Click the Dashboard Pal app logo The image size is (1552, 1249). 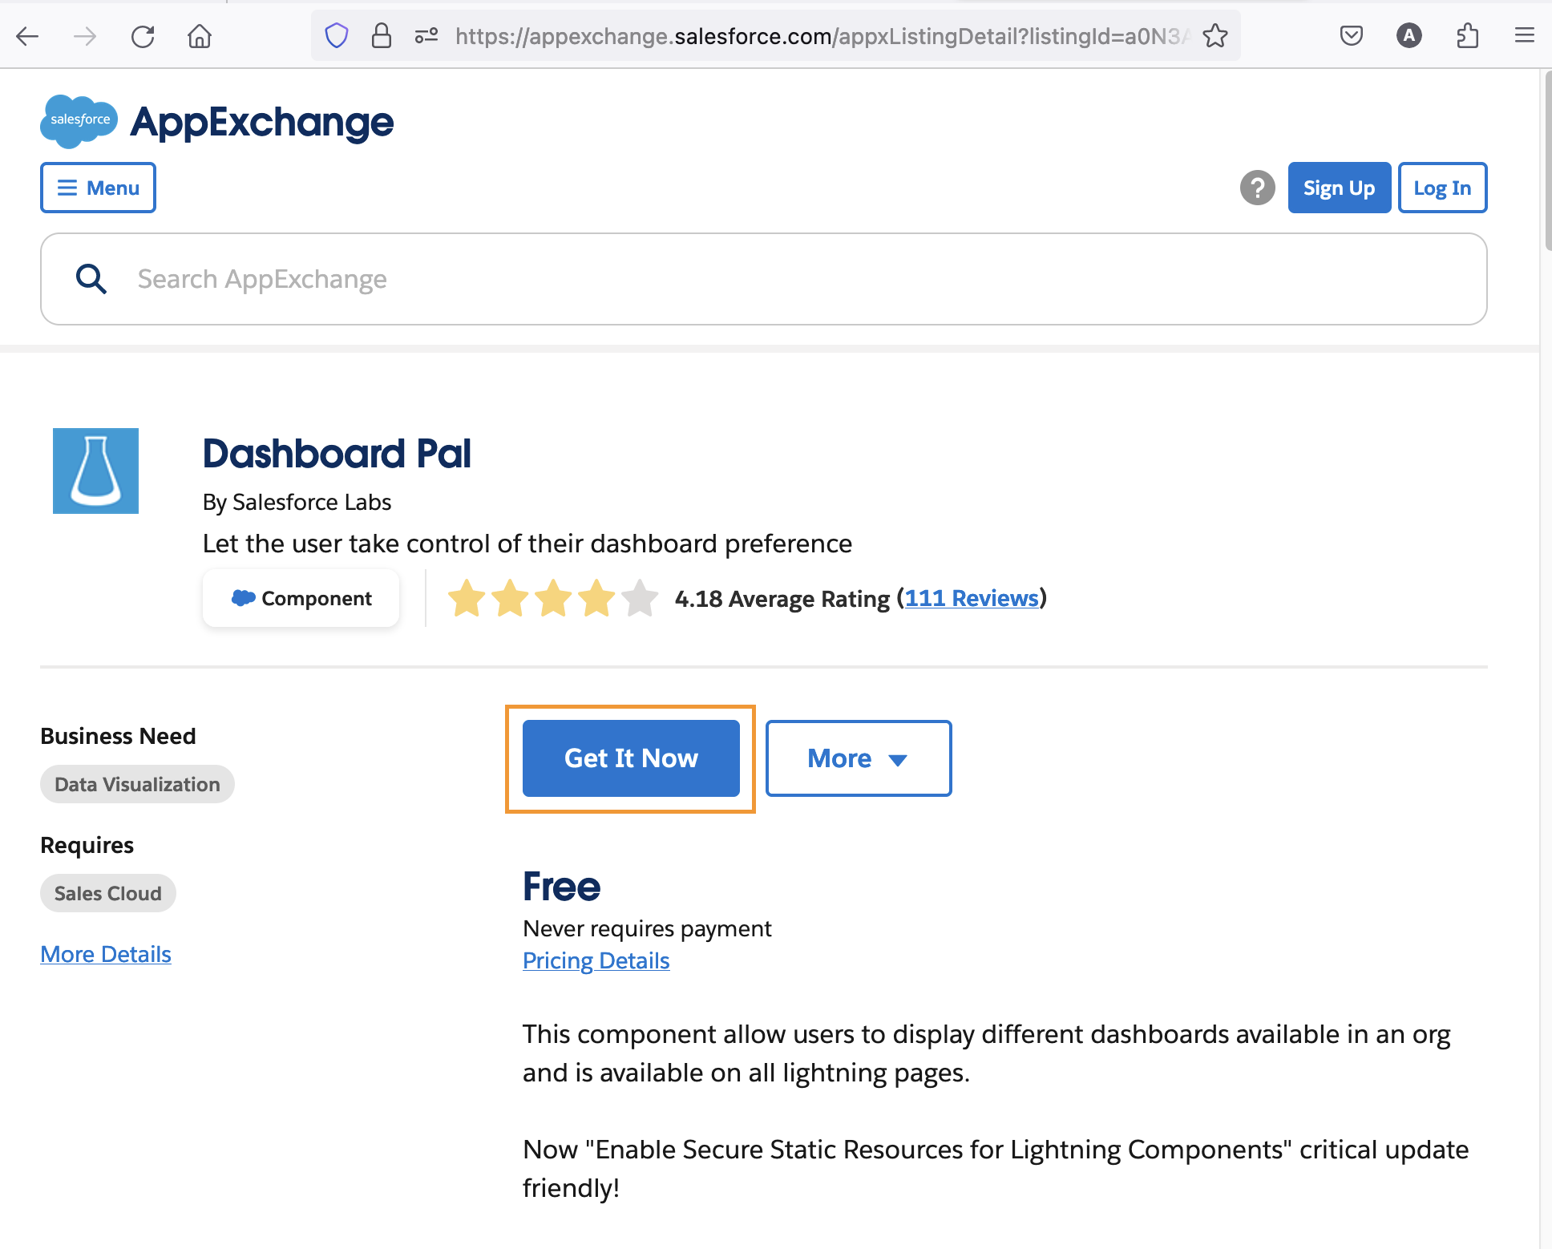click(95, 471)
